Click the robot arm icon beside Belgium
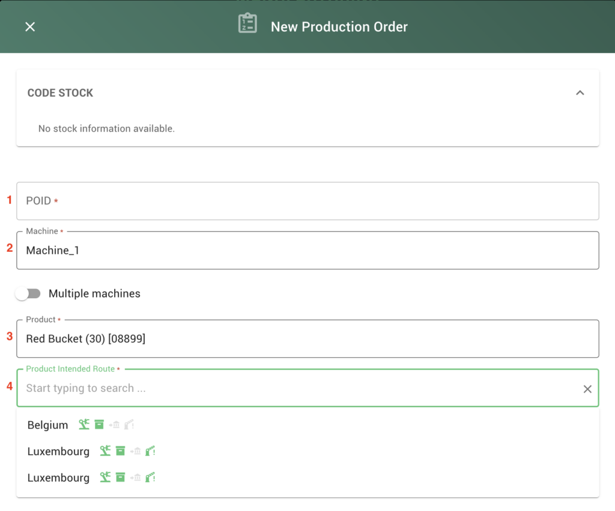 click(84, 424)
